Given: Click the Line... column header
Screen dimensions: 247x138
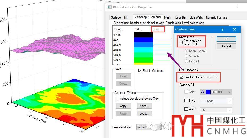Looking at the screenshot, I should [x=158, y=29].
